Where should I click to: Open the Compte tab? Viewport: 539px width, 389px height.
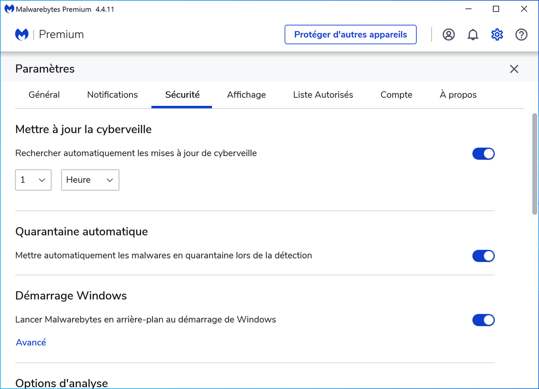point(397,95)
